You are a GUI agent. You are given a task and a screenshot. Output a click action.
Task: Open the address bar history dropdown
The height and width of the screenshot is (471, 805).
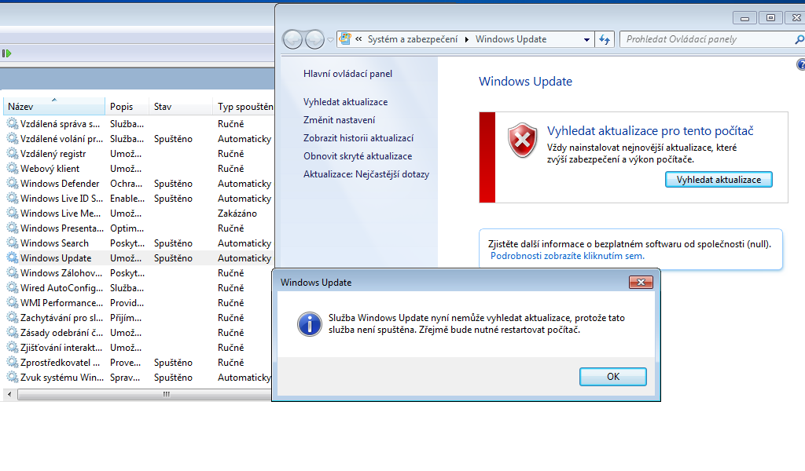[587, 39]
